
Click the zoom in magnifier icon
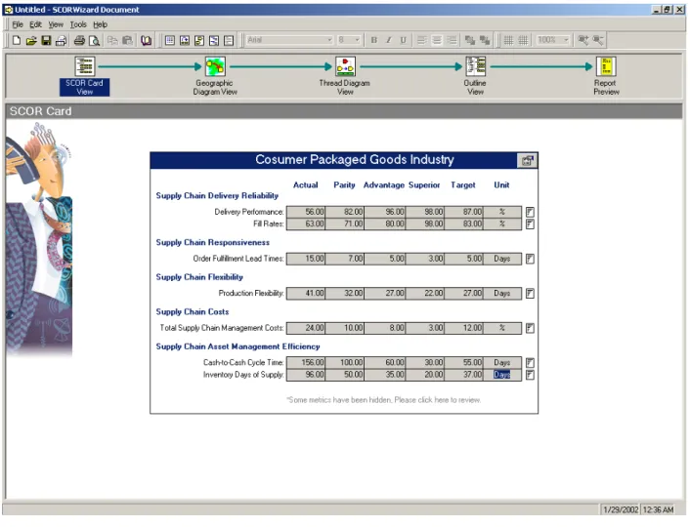pyautogui.click(x=583, y=40)
